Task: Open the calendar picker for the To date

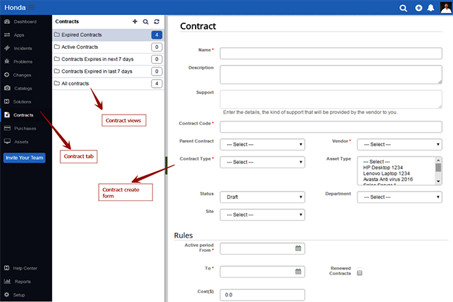Action: click(298, 271)
